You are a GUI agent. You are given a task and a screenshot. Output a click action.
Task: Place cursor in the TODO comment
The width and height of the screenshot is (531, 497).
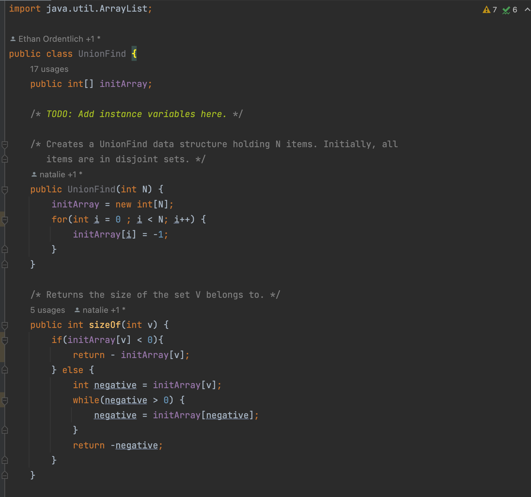(137, 114)
